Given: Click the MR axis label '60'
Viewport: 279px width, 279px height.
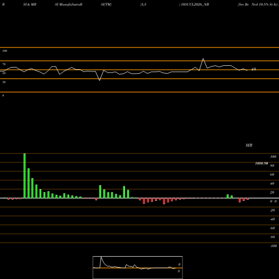Looking at the screenshot, I should tap(272, 175).
